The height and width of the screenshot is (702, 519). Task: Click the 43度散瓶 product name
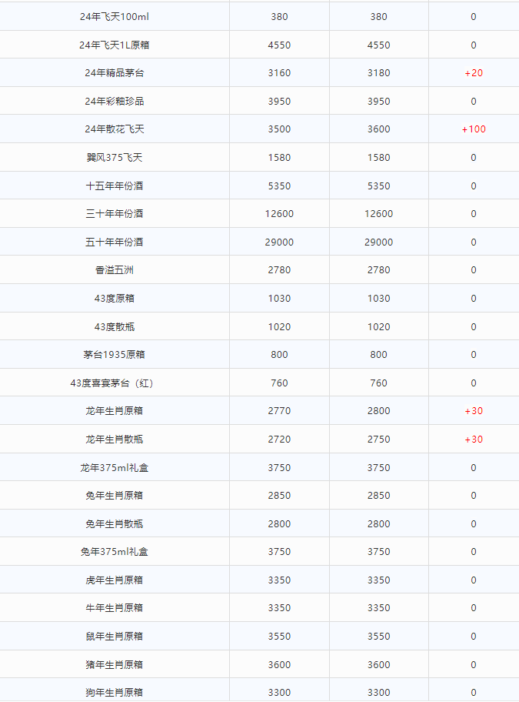[x=115, y=327]
